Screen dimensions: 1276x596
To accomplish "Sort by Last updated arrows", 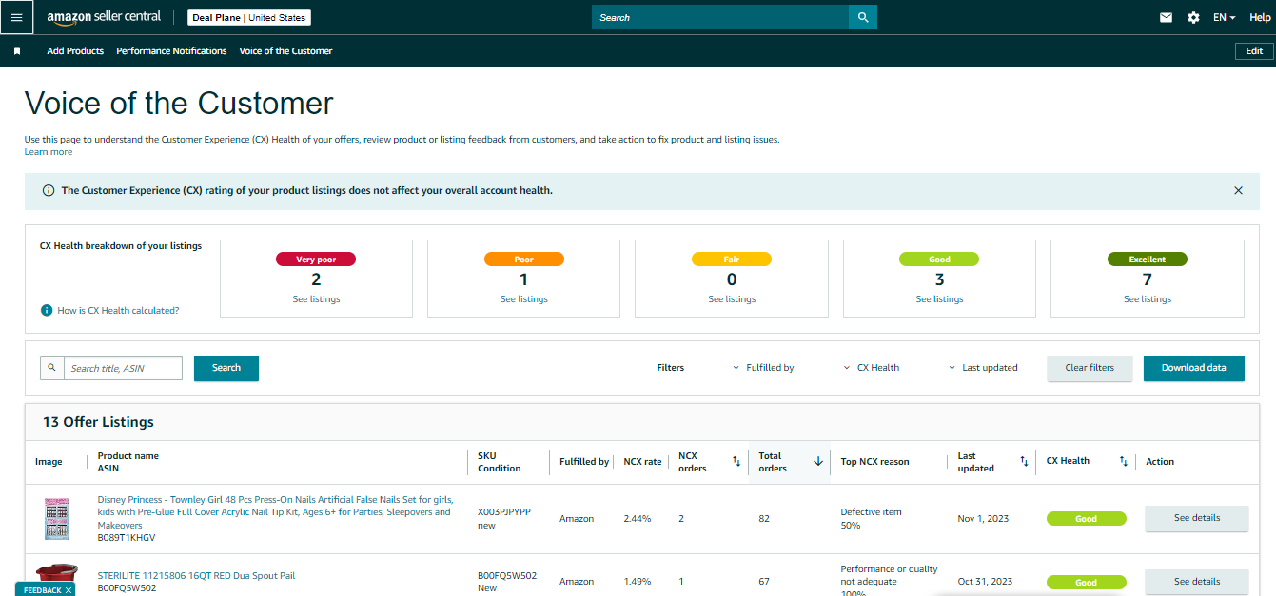I will coord(1024,461).
